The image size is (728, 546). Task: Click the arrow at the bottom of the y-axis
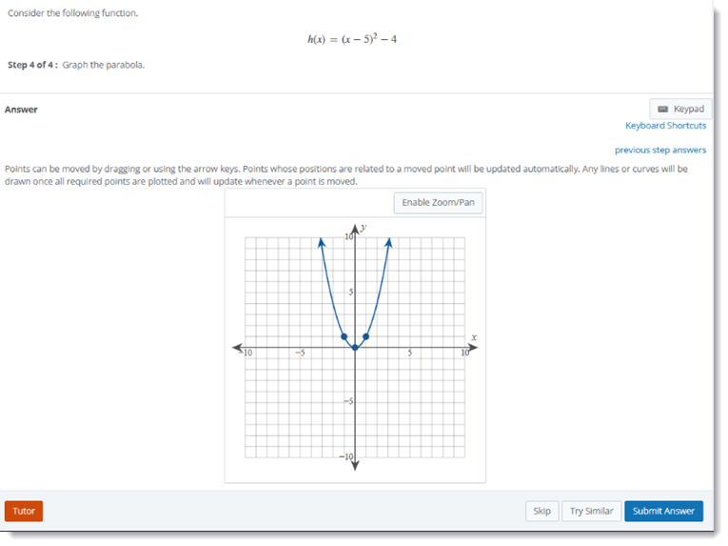(355, 465)
